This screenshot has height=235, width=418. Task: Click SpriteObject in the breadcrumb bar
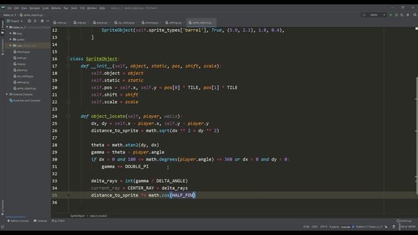(x=78, y=216)
